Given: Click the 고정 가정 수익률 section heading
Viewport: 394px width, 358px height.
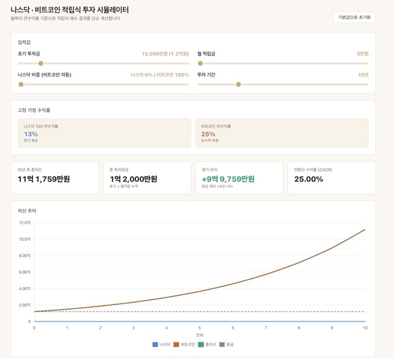Looking at the screenshot, I should 34,110.
